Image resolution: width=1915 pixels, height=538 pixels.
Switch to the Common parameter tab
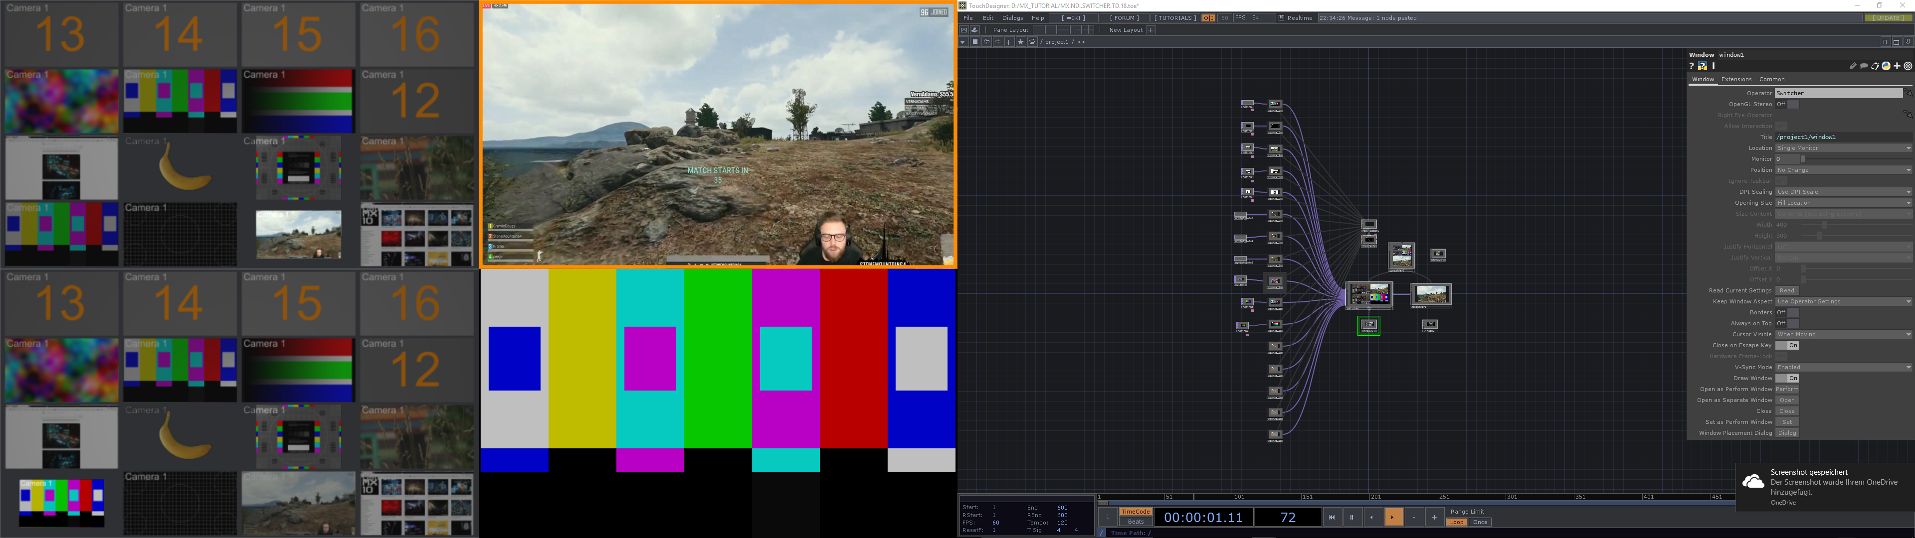click(1772, 80)
